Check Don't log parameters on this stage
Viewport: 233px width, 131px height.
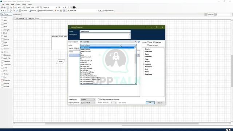tap(99, 99)
